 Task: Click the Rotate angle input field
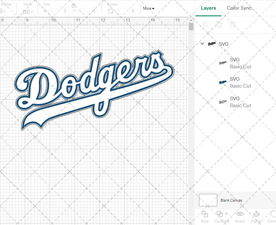click(x=124, y=11)
